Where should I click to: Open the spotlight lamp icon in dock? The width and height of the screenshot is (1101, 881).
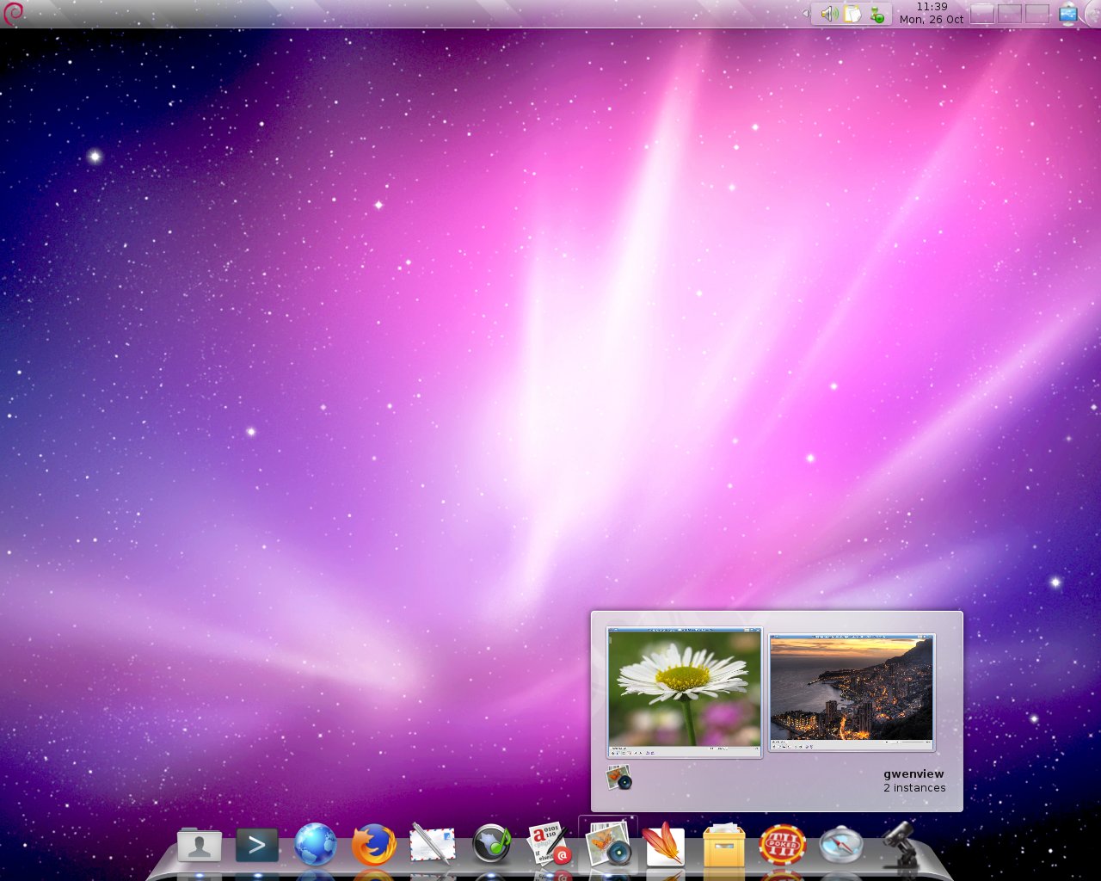click(899, 843)
